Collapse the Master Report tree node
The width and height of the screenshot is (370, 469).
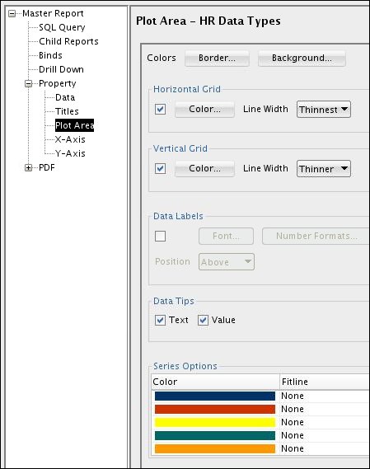click(12, 14)
